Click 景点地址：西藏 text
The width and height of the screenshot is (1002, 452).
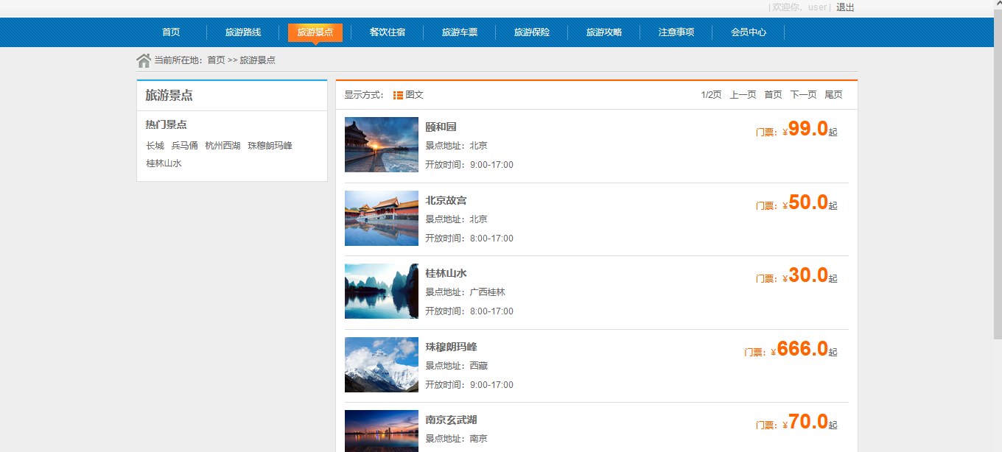[456, 366]
